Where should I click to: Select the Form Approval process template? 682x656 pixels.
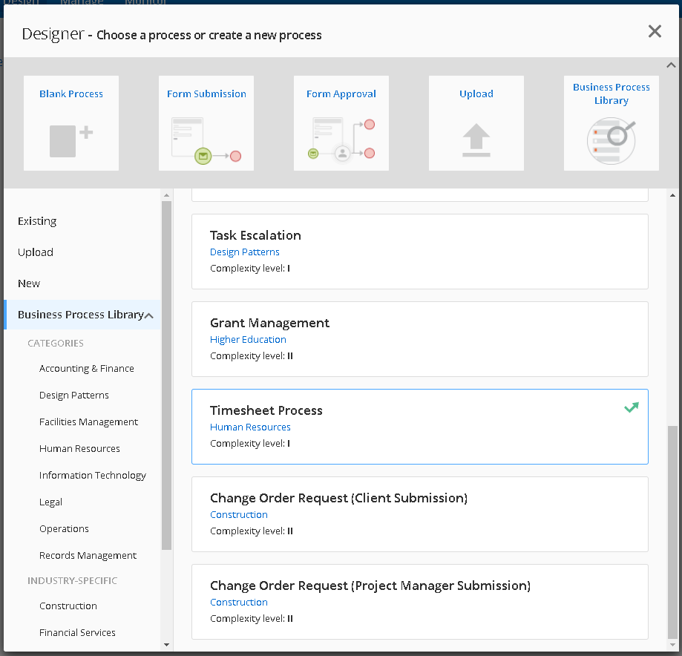[341, 122]
